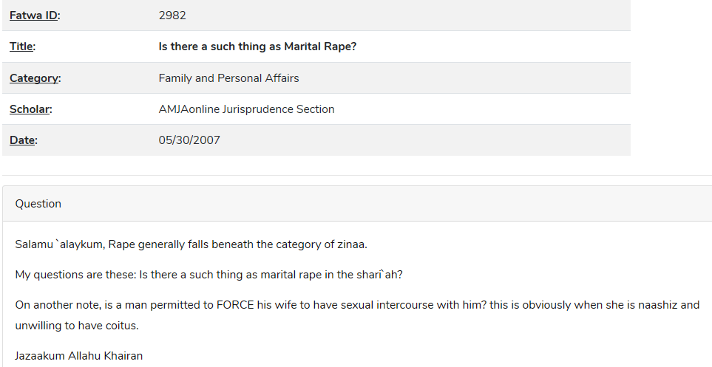
Task: Click the date 05/30/2007
Action: coord(189,140)
